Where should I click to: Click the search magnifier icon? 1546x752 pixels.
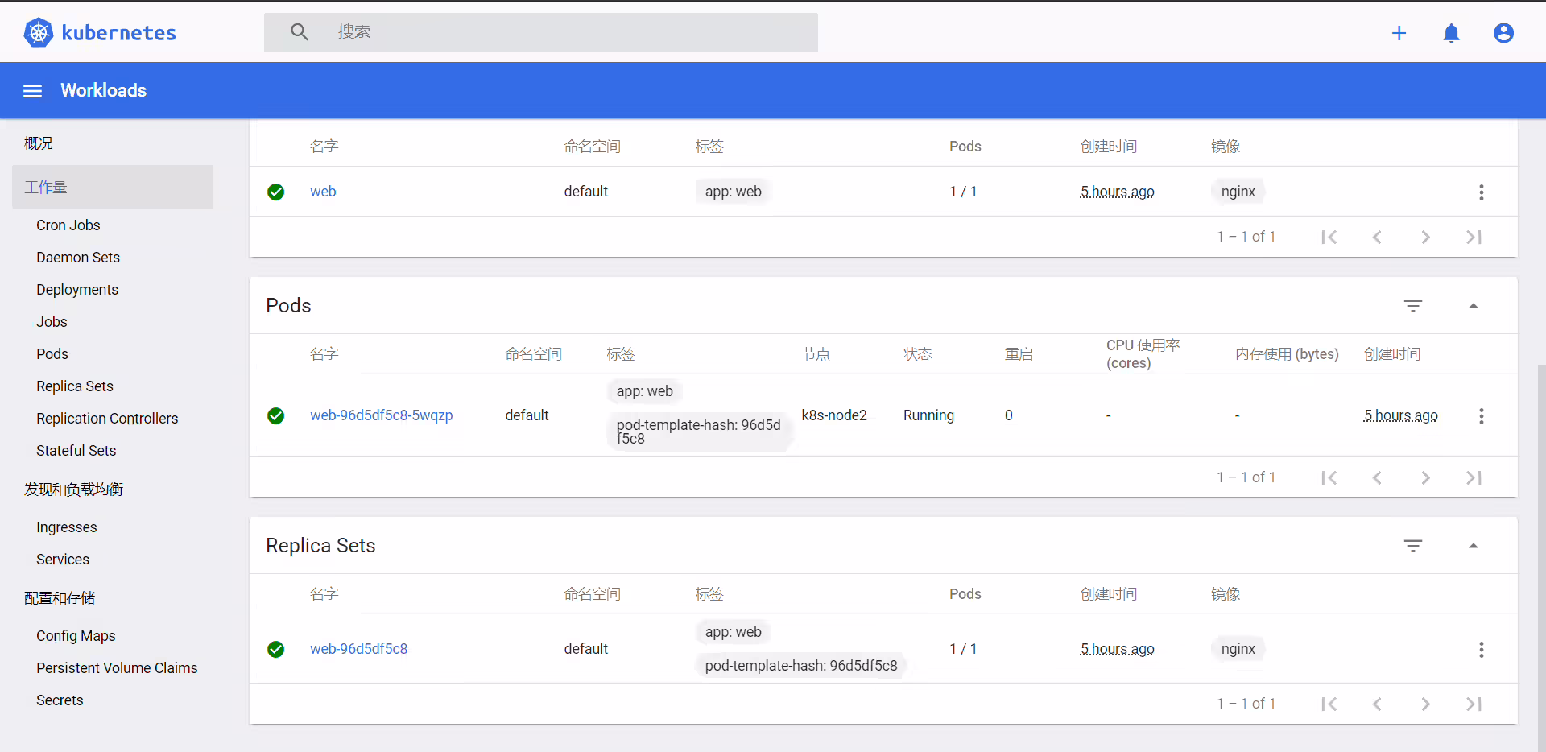300,32
